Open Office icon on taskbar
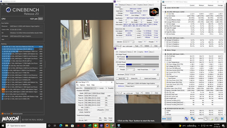 point(84,126)
